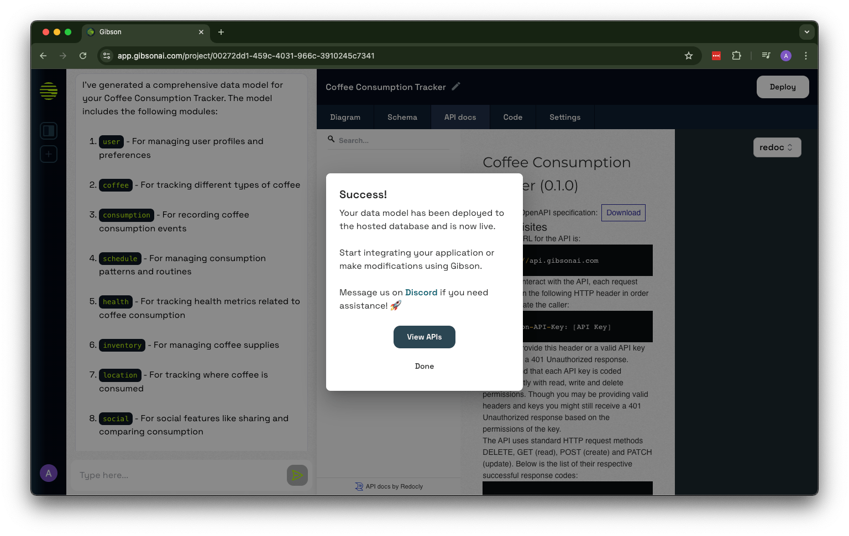Dismiss the dialog with Done
The image size is (849, 536).
(x=424, y=367)
